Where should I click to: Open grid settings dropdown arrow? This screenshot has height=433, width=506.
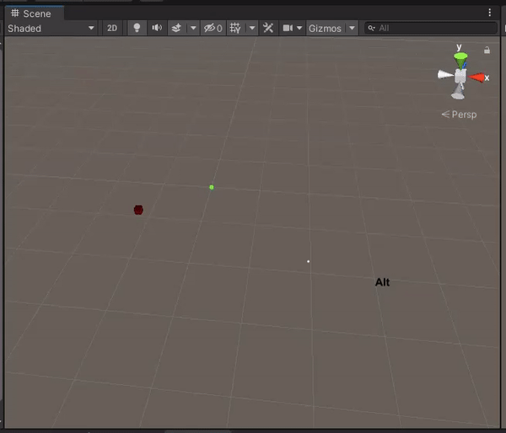(x=252, y=29)
